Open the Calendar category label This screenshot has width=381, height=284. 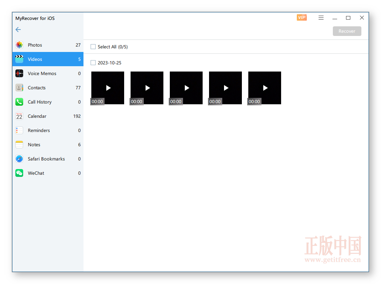pos(37,116)
